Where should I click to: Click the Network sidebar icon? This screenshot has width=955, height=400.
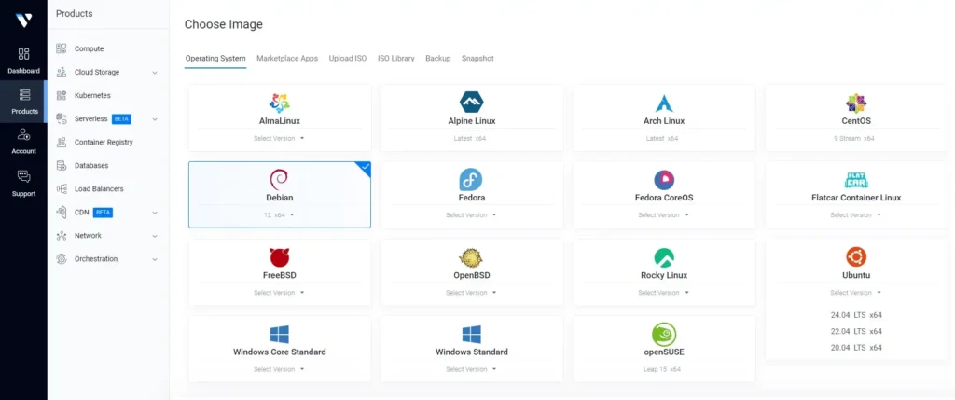click(x=62, y=236)
